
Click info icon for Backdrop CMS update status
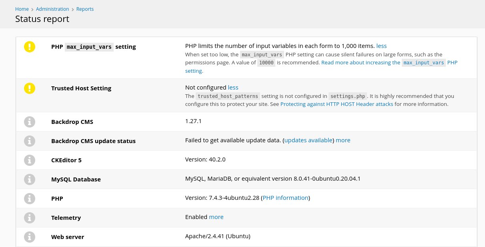30,141
